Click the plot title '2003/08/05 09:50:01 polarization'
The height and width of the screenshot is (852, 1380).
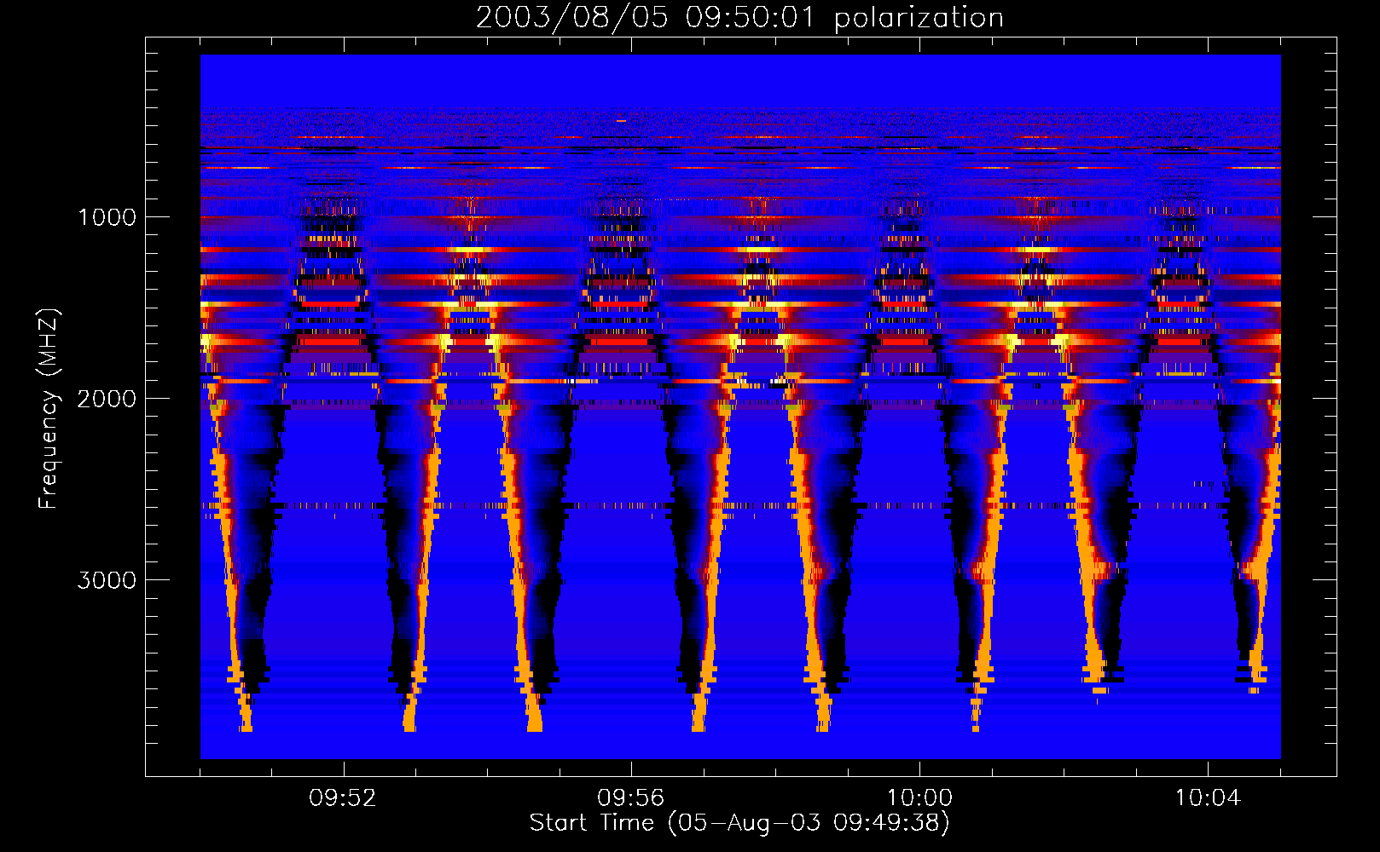739,17
